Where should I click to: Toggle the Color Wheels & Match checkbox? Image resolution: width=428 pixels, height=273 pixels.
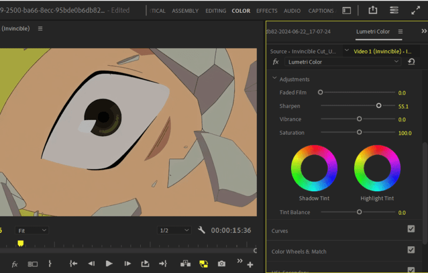click(411, 250)
